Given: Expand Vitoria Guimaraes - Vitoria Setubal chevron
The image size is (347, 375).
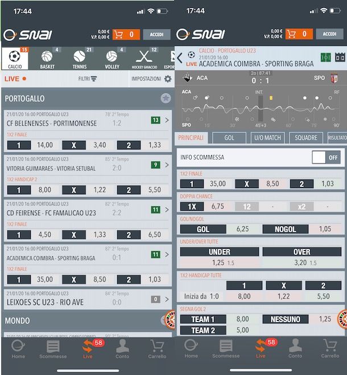Looking at the screenshot, I should click(x=167, y=165).
